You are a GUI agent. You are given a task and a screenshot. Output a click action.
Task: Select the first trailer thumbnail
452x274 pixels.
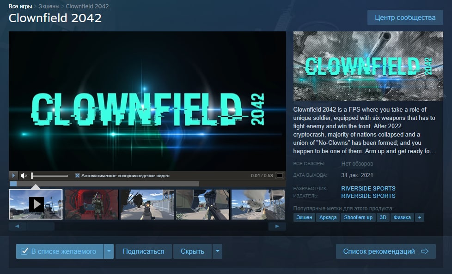[36, 204]
